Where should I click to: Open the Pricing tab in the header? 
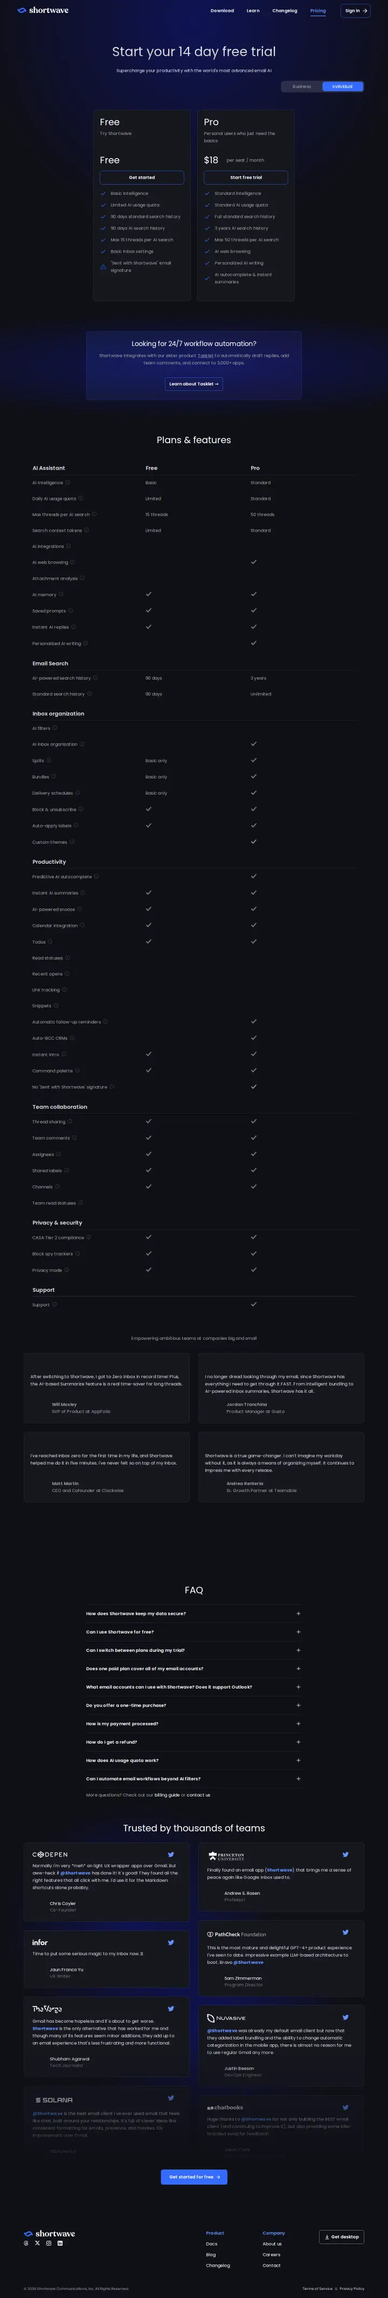[x=318, y=11]
